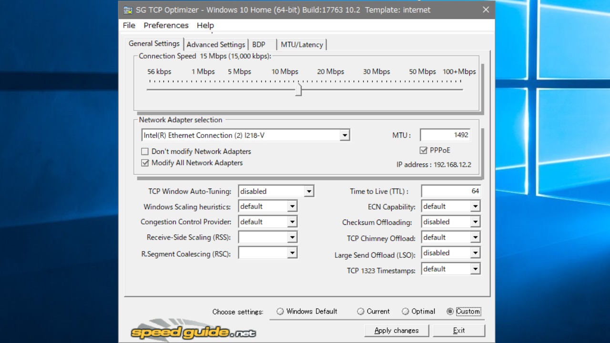
Task: Select the Current settings radio button
Action: [361, 312]
